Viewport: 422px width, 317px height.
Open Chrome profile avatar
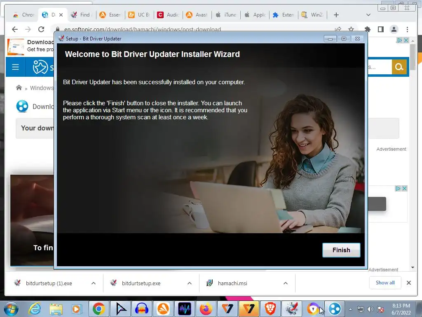tap(394, 29)
